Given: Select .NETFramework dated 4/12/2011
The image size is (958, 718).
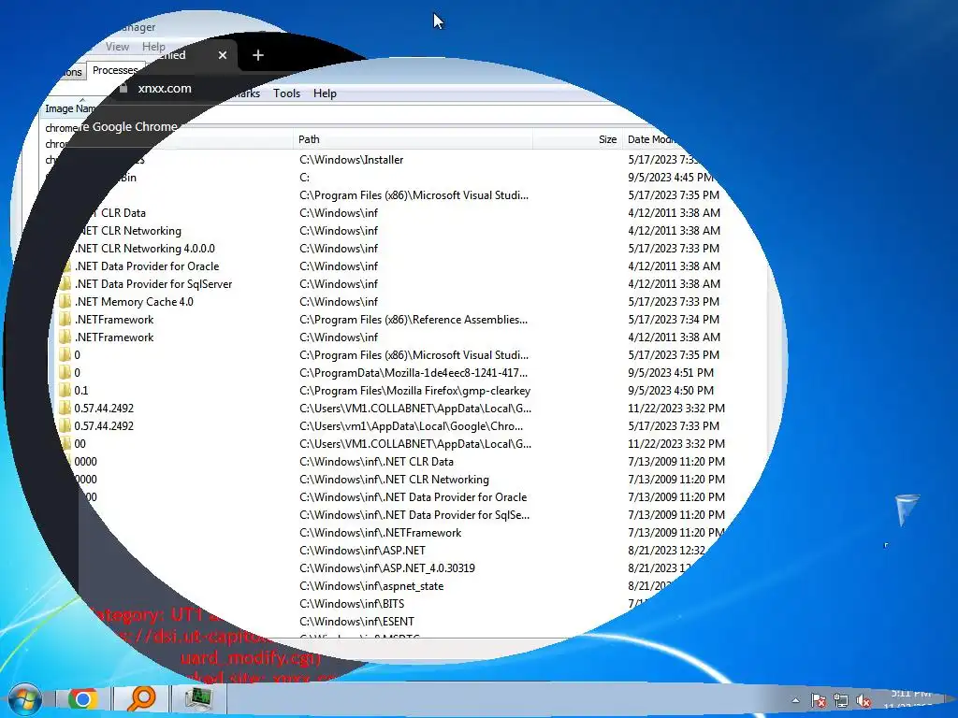Looking at the screenshot, I should (114, 337).
